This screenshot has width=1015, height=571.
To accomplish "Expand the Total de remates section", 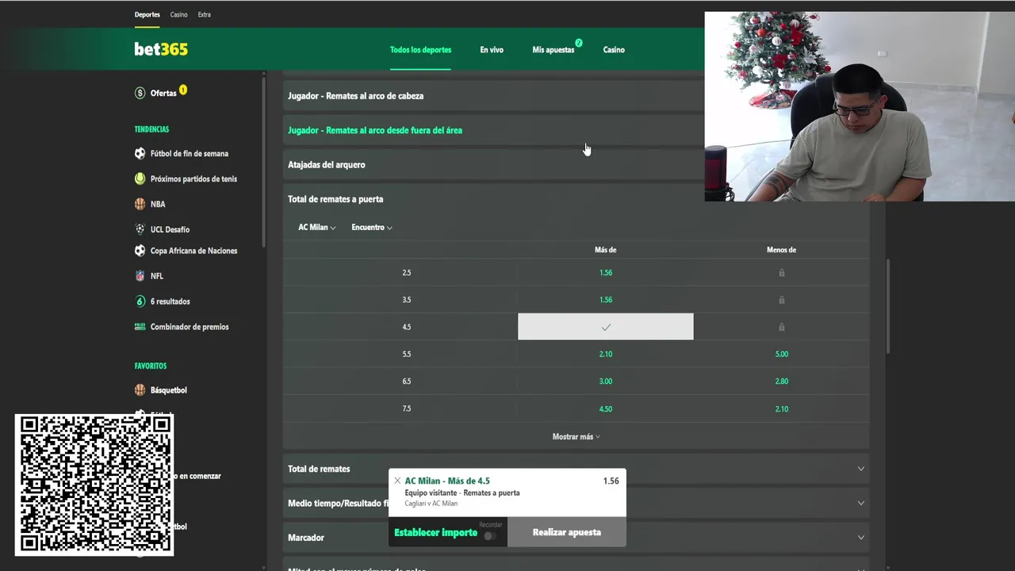I will tap(576, 469).
